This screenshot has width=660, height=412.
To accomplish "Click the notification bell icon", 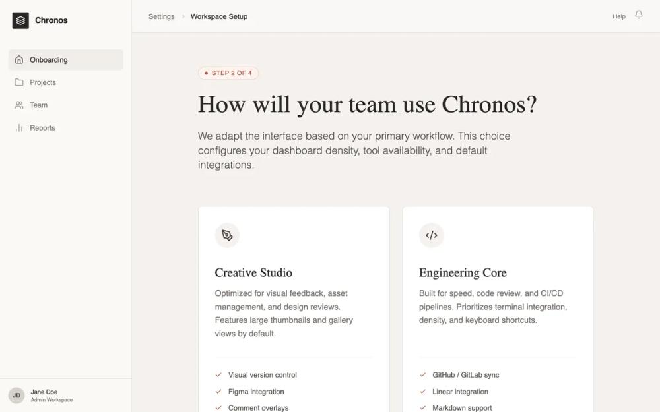I will (x=638, y=14).
